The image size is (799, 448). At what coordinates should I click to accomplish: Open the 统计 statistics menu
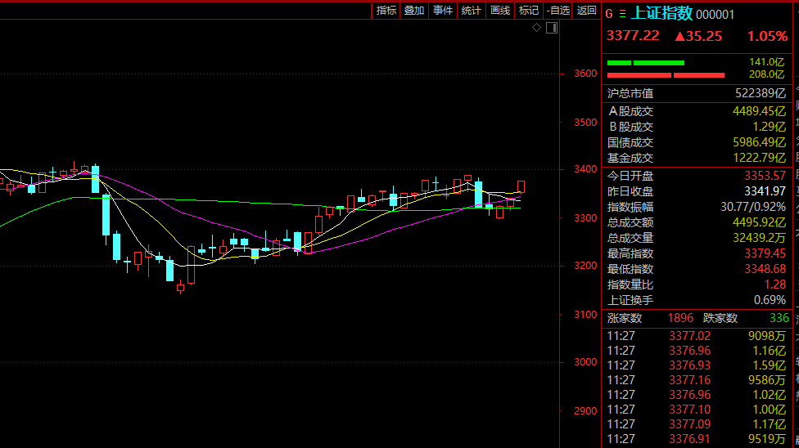click(472, 11)
